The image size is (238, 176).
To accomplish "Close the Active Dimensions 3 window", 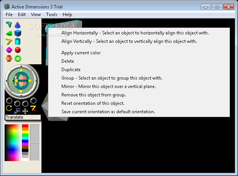I will coord(229,7).
